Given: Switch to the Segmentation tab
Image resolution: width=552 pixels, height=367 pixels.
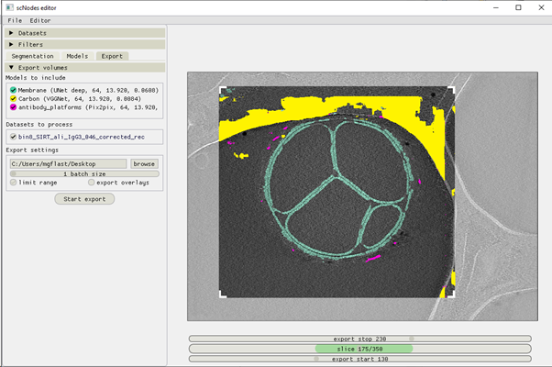Looking at the screenshot, I should coord(32,56).
